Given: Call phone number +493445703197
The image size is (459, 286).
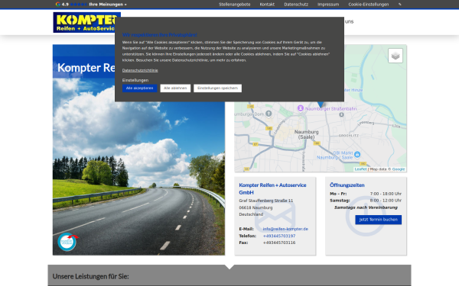Looking at the screenshot, I should (279, 236).
